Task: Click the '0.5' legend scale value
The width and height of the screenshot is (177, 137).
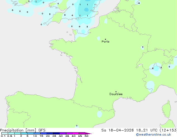Action: point(9,136)
